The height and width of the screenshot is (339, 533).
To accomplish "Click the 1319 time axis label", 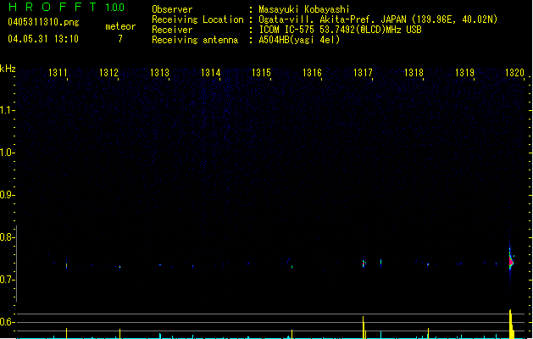I will pos(464,72).
